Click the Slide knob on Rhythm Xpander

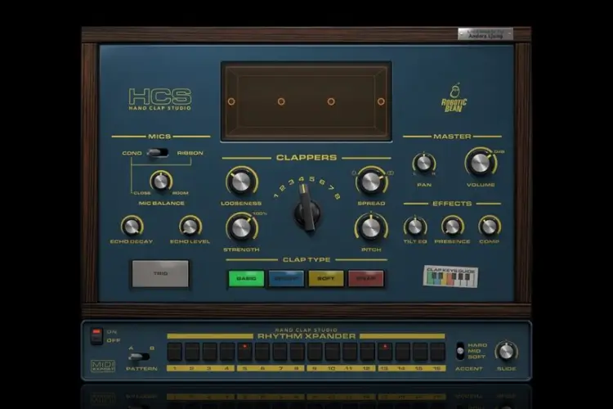pos(506,352)
